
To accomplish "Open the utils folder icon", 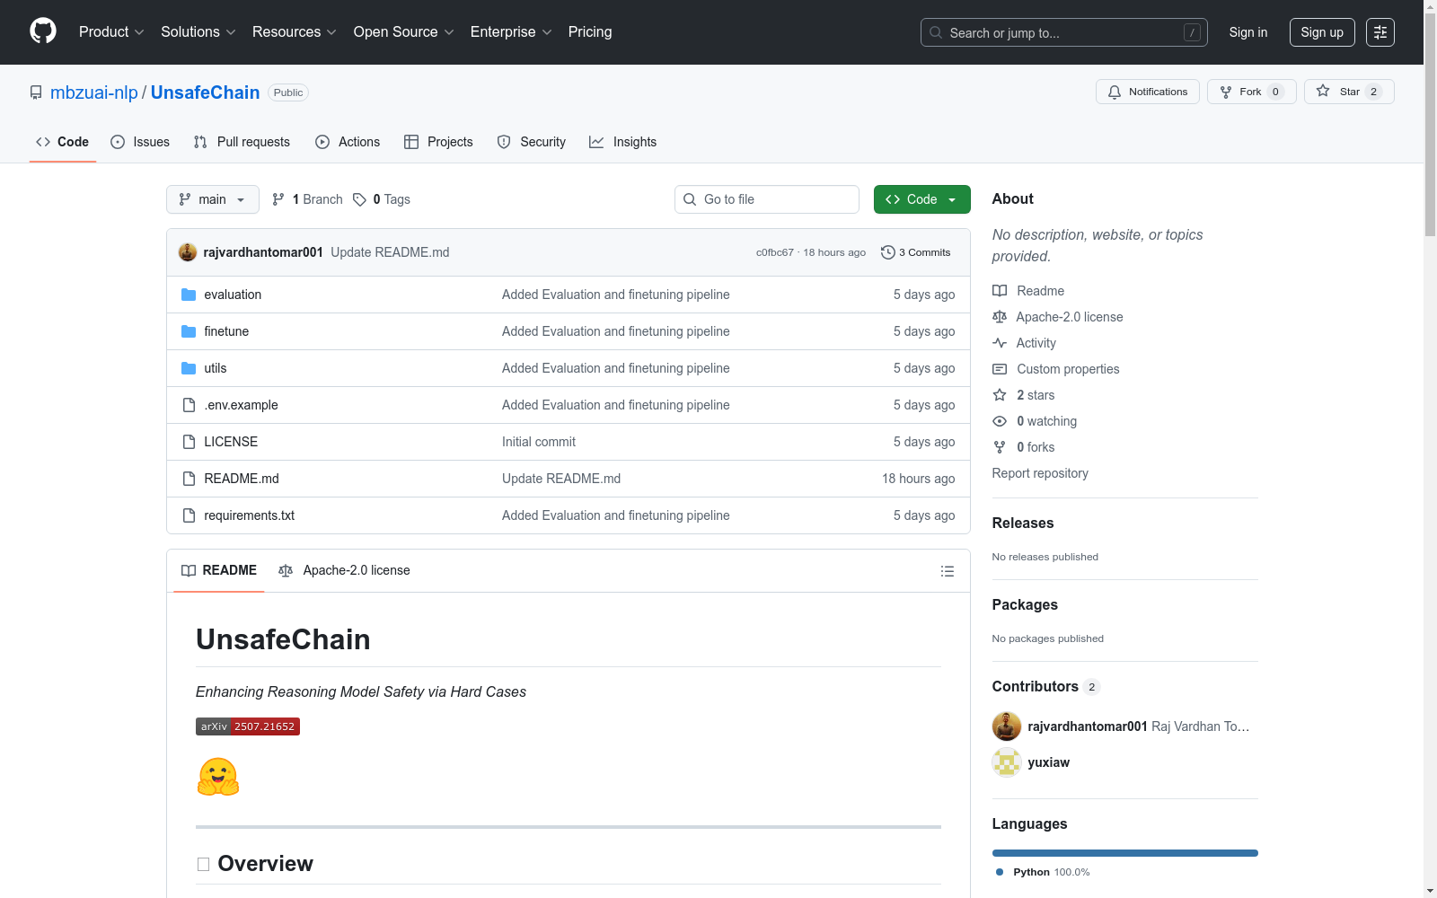I will [x=189, y=368].
